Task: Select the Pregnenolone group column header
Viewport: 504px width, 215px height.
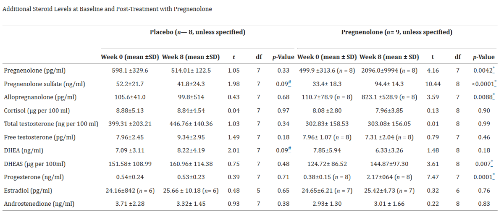Action: (x=396, y=32)
